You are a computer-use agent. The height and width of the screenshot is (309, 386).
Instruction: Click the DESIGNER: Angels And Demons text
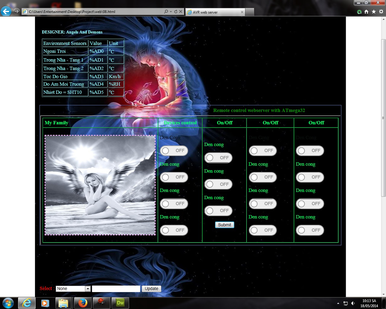tap(72, 32)
